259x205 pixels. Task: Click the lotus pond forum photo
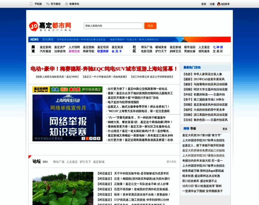click(x=63, y=189)
